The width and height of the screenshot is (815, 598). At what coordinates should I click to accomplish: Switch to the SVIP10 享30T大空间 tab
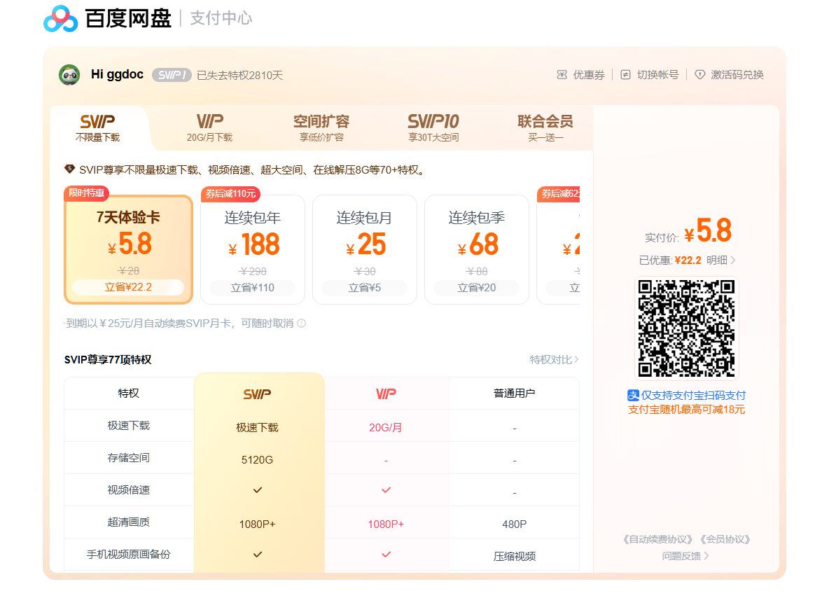pyautogui.click(x=433, y=128)
